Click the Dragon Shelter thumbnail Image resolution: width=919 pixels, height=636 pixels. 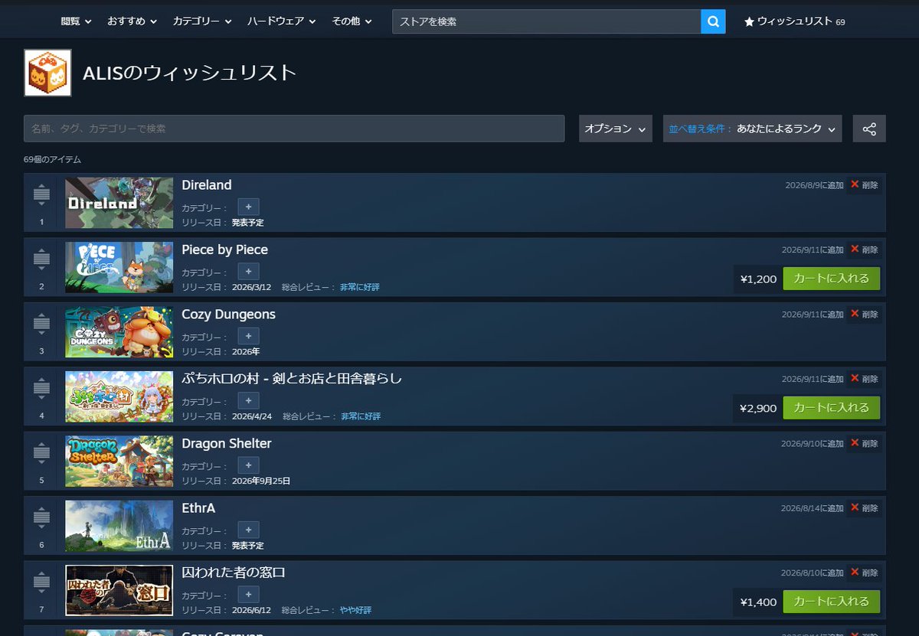[119, 462]
